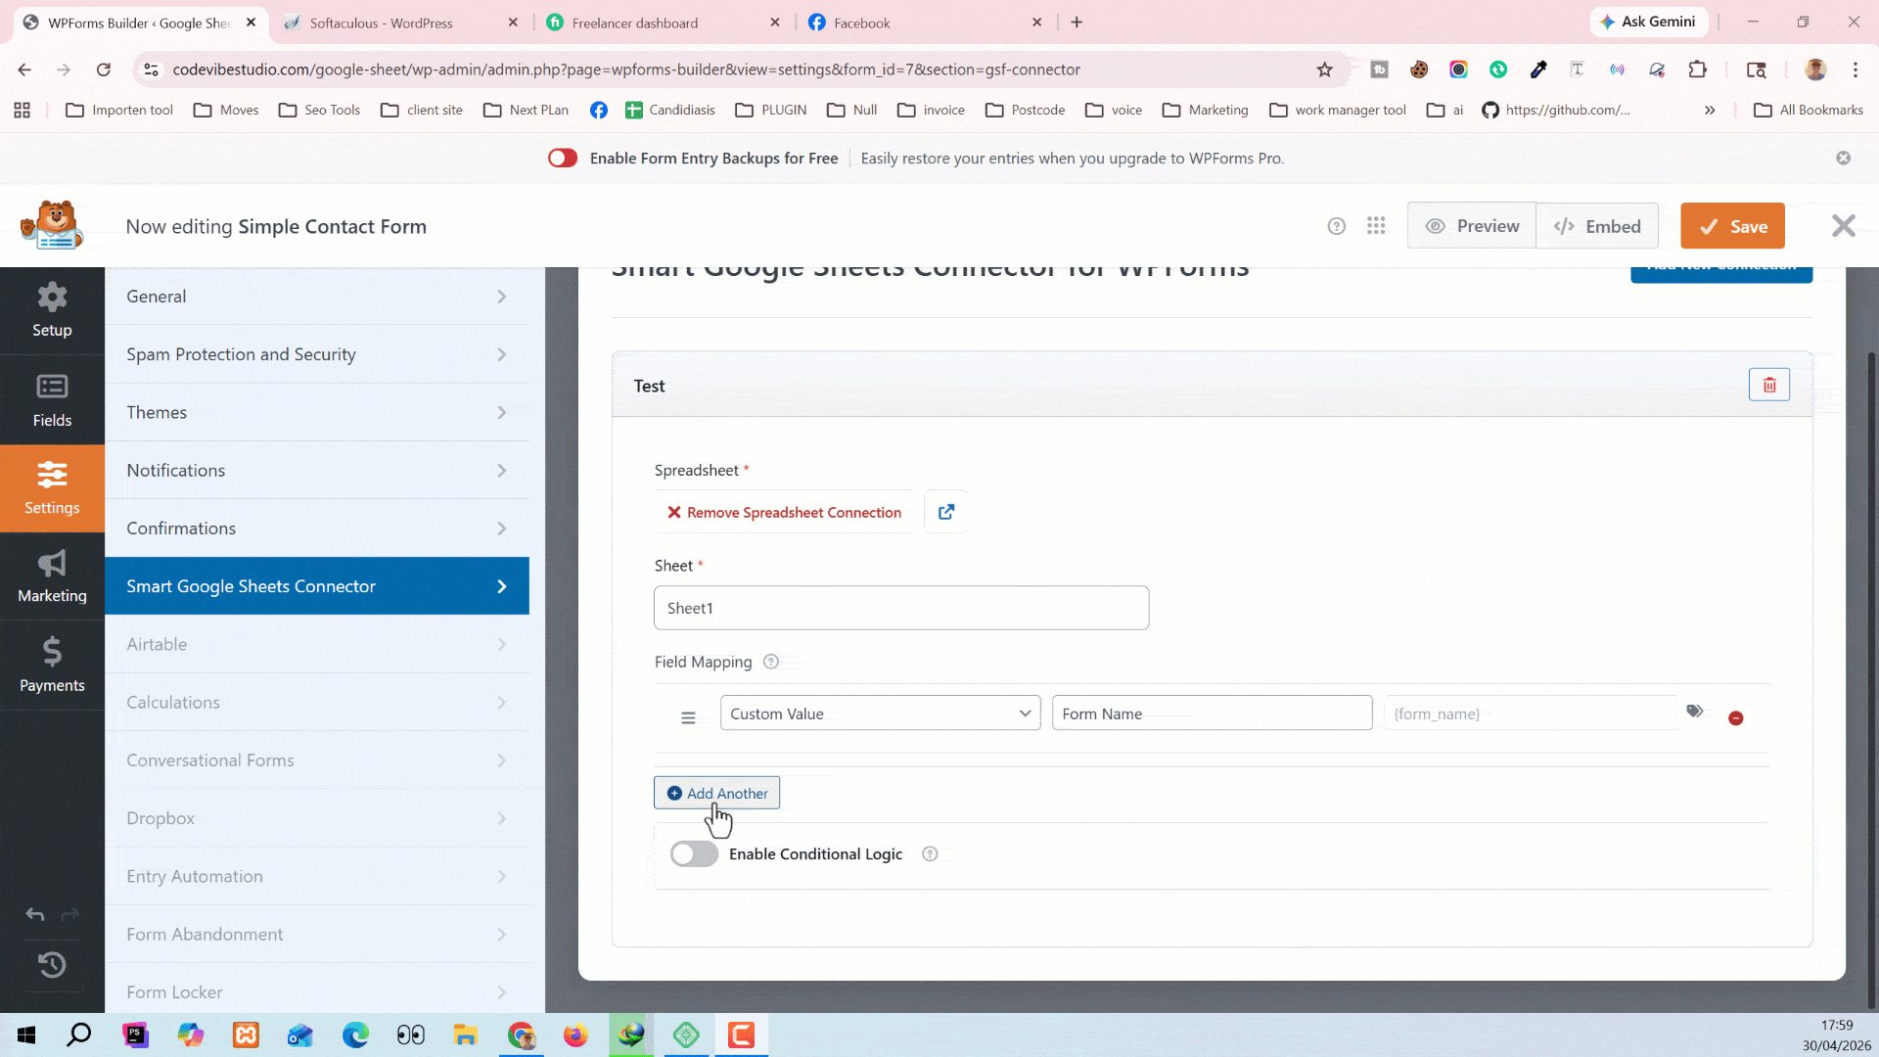Click the smart tags icon in mapping row

[x=1695, y=712]
